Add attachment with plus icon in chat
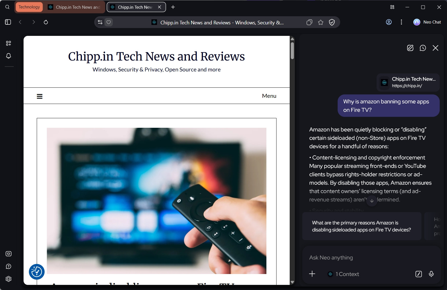Image resolution: width=447 pixels, height=290 pixels. coord(312,274)
